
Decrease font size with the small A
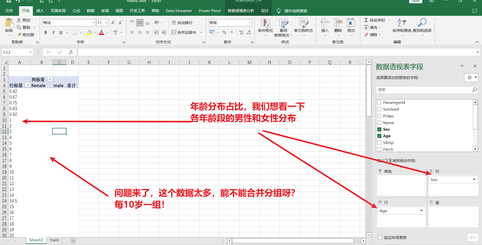tap(120, 23)
